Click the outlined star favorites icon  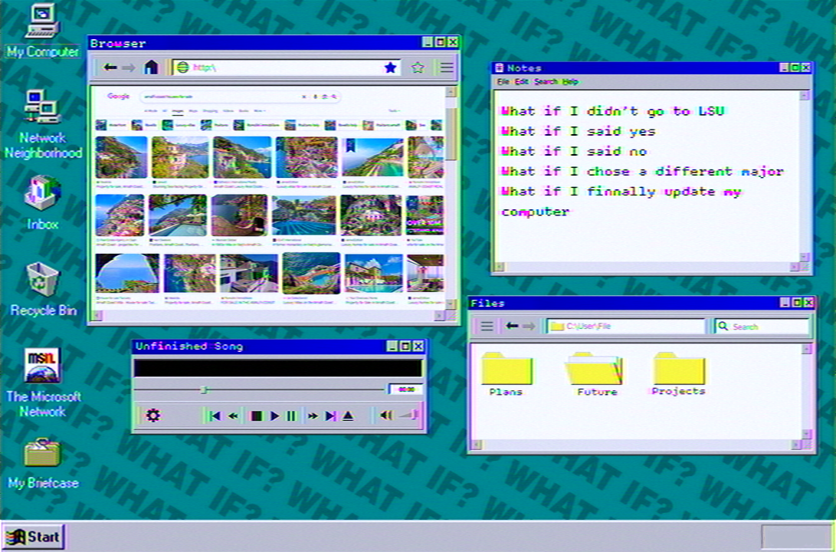tap(418, 67)
